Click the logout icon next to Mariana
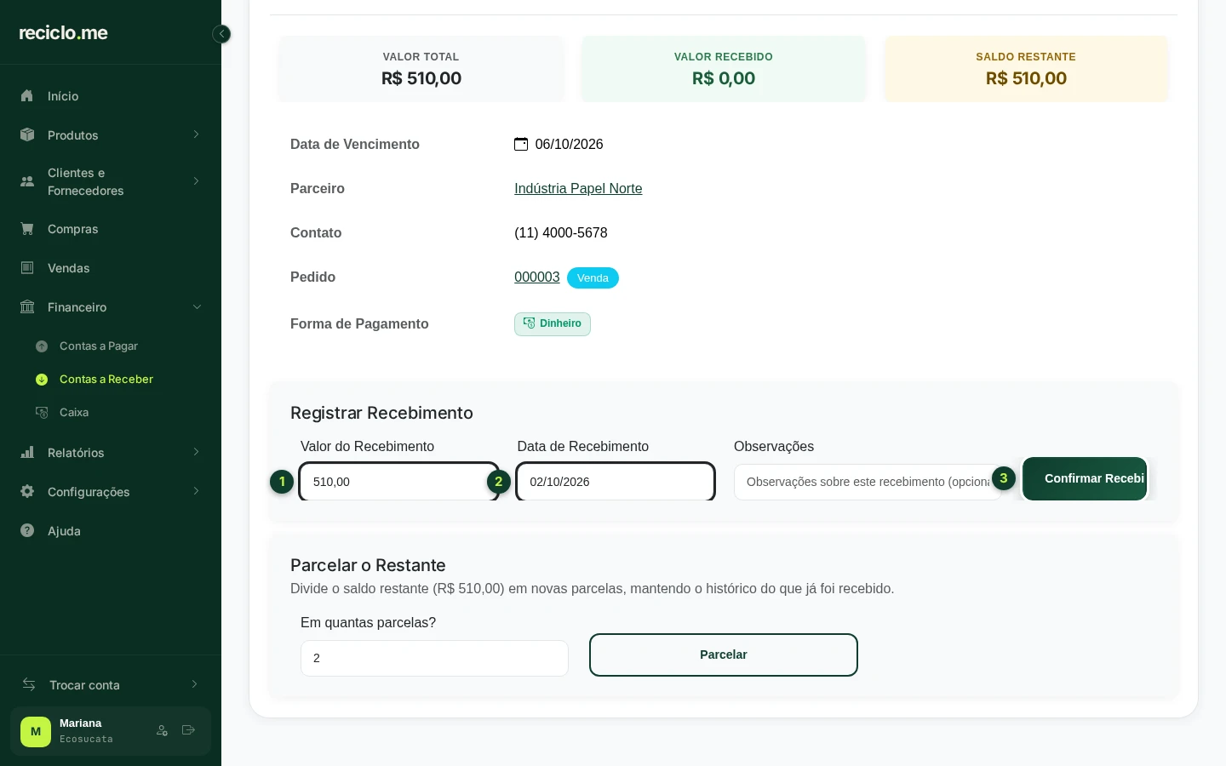 (188, 730)
